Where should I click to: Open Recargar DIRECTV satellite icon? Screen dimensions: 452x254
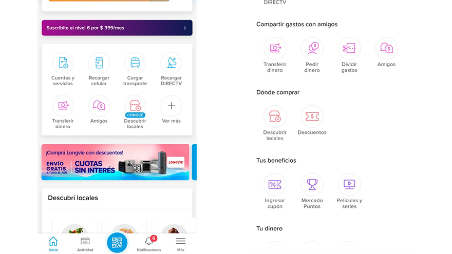pos(171,63)
